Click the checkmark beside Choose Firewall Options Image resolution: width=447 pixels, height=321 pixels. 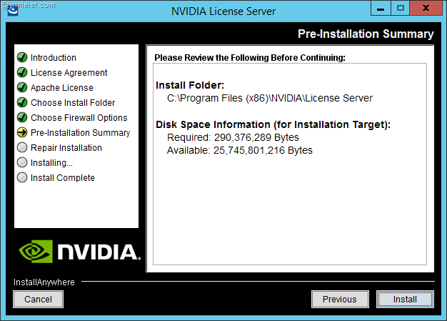pos(22,118)
